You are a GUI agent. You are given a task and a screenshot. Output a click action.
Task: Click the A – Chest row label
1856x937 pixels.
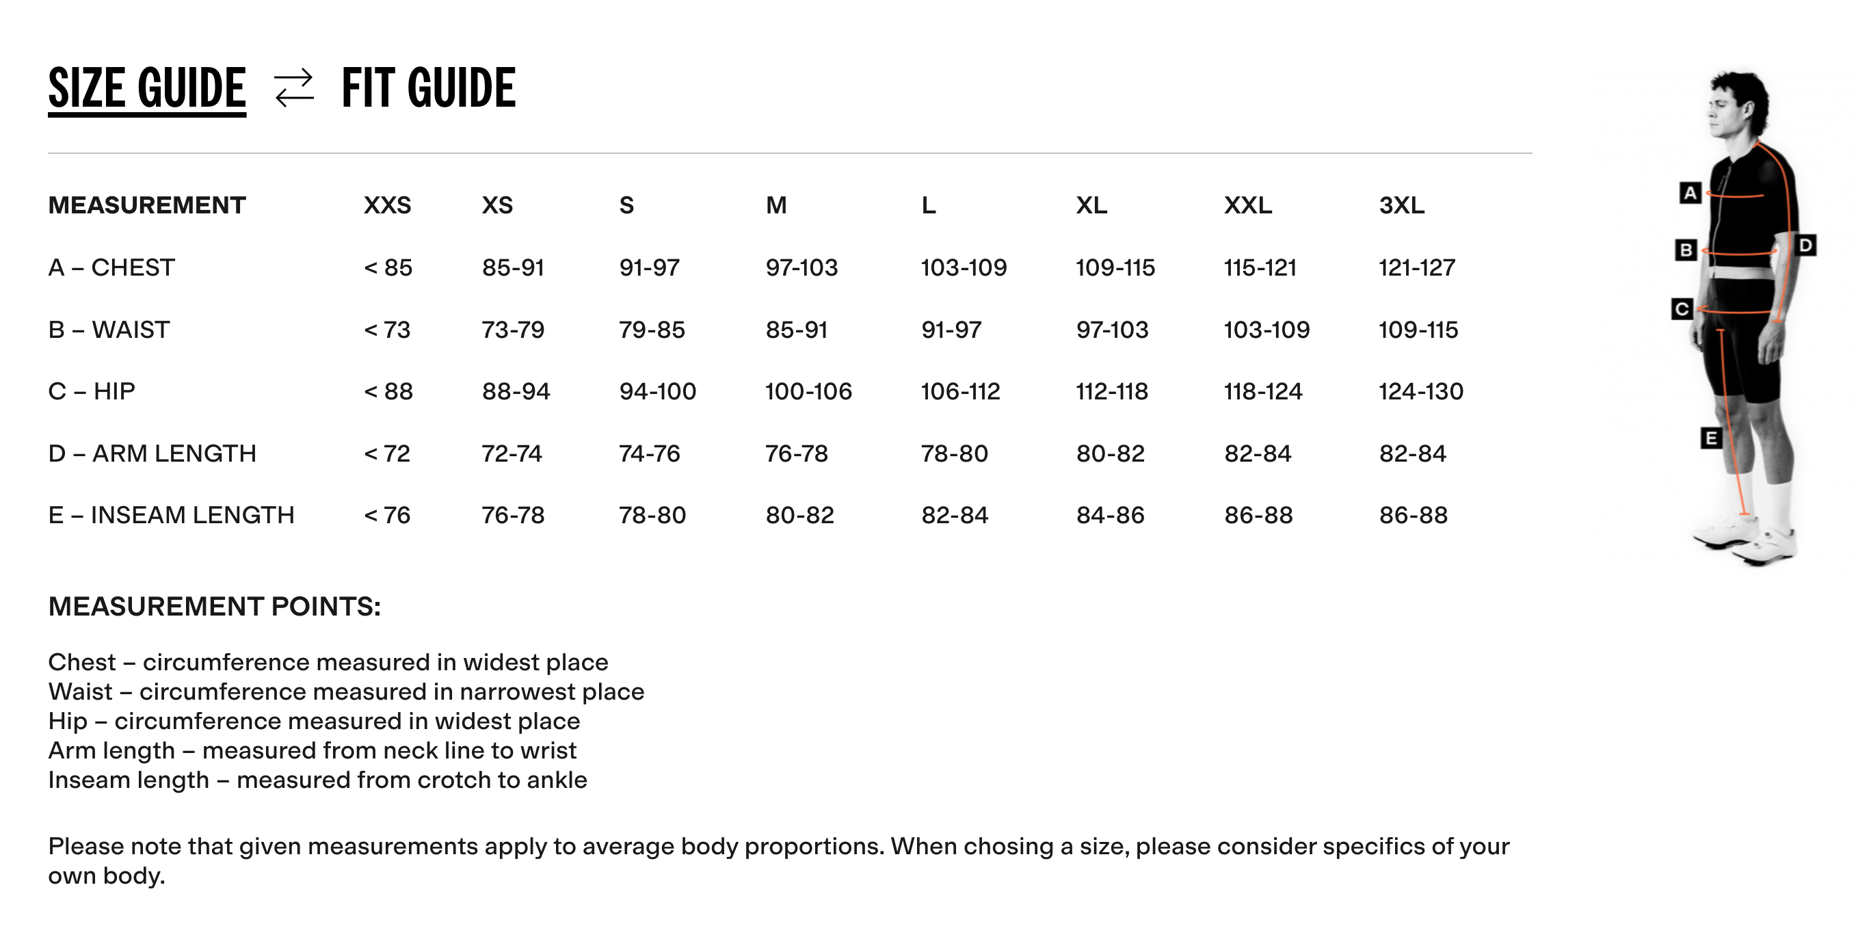[x=111, y=267]
